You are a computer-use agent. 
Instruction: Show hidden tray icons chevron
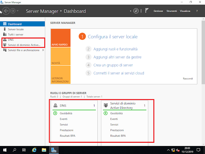coord(168,150)
